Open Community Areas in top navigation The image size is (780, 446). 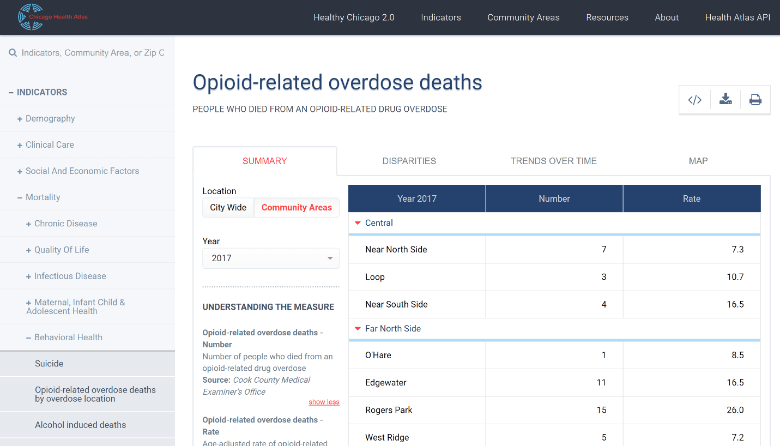523,17
